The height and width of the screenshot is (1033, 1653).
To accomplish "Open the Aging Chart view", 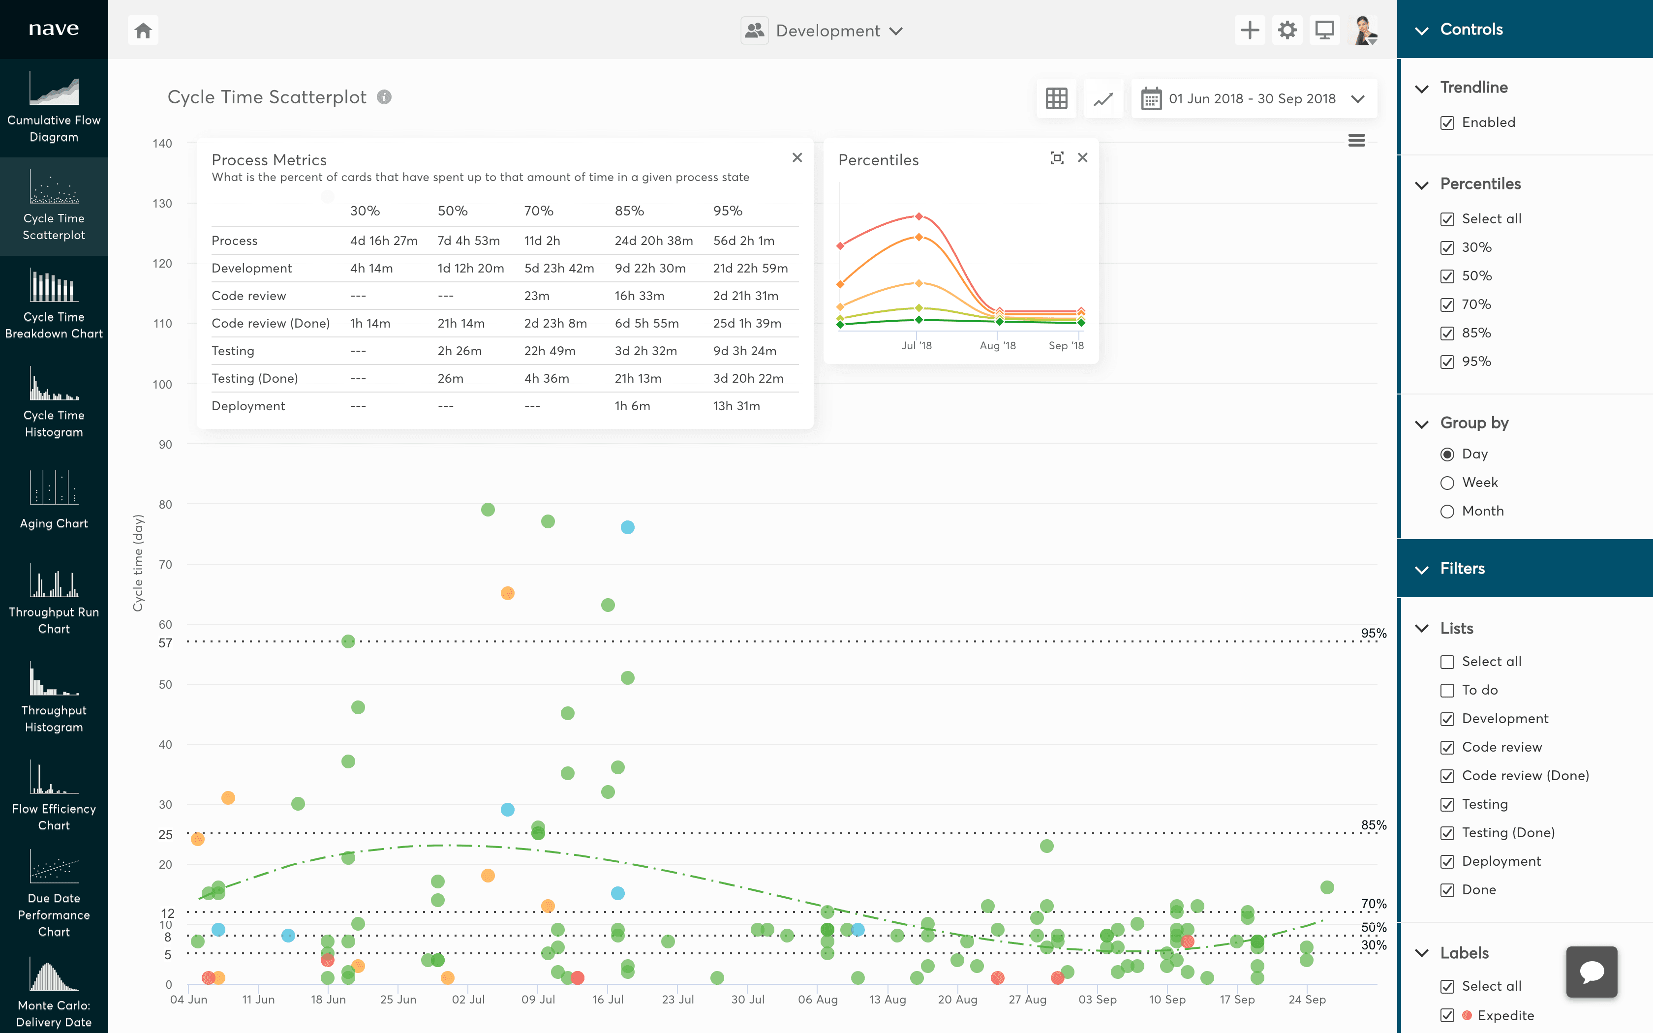I will click(53, 495).
